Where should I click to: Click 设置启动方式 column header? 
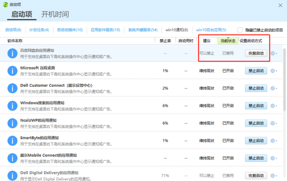[251, 41]
